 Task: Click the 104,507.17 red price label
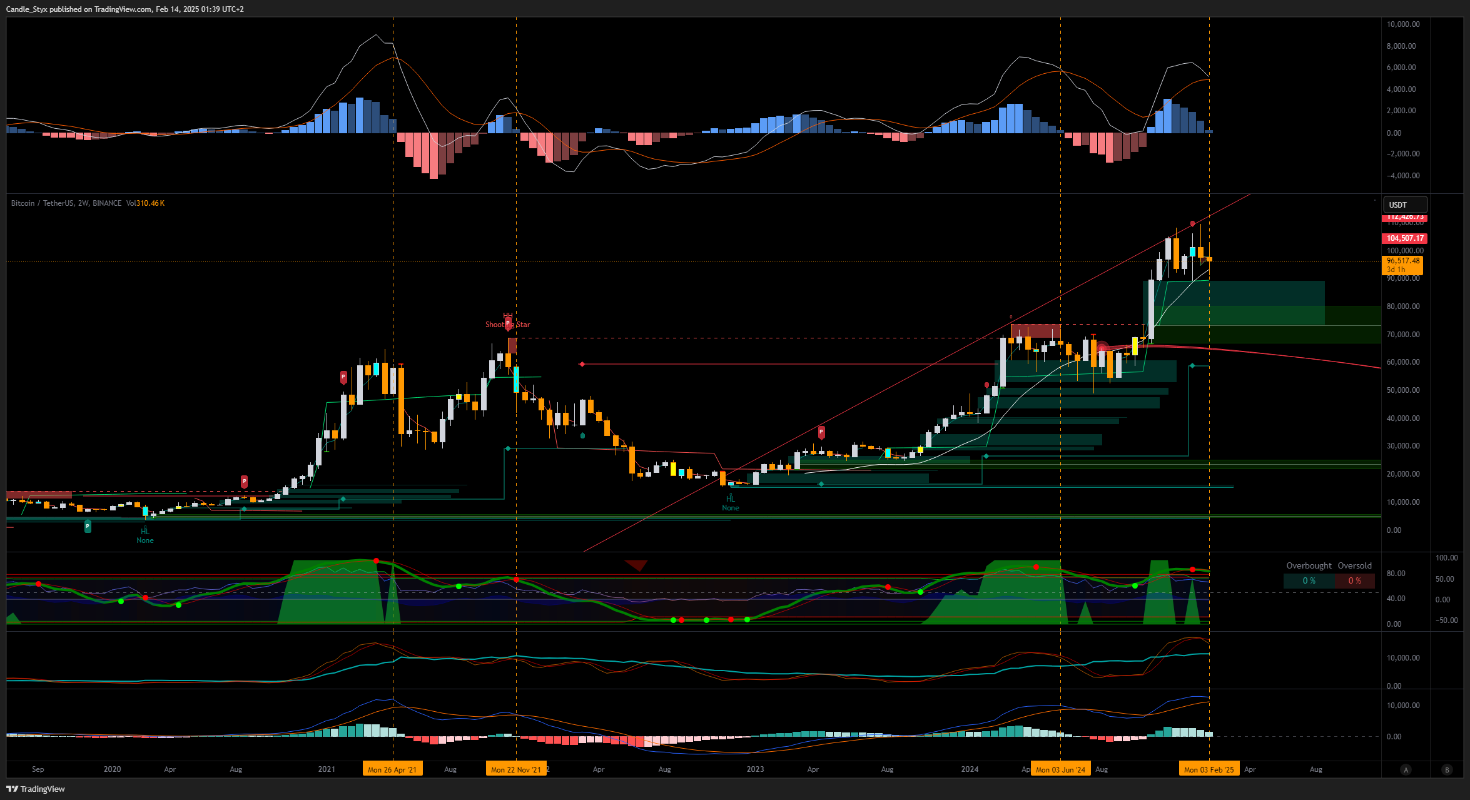1404,238
